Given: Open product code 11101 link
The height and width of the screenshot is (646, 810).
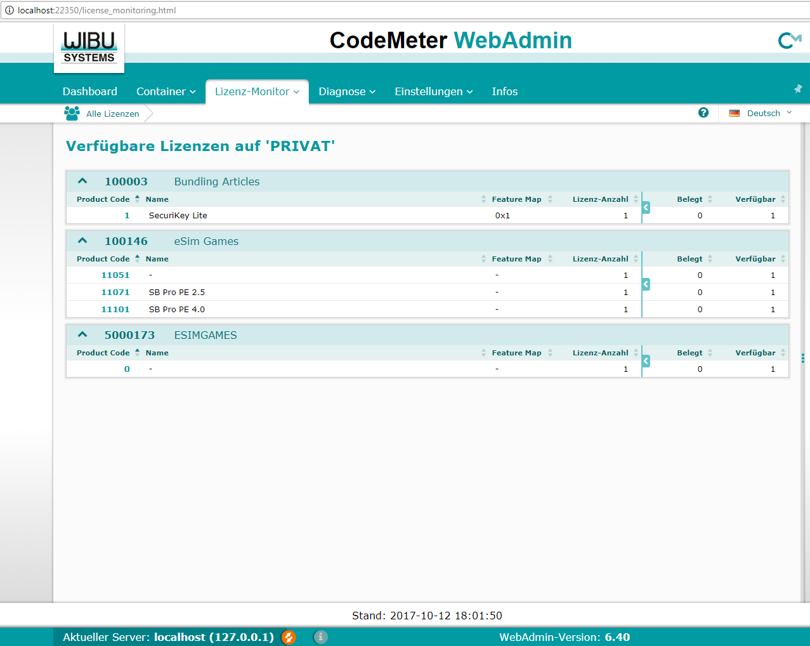Looking at the screenshot, I should [x=115, y=310].
